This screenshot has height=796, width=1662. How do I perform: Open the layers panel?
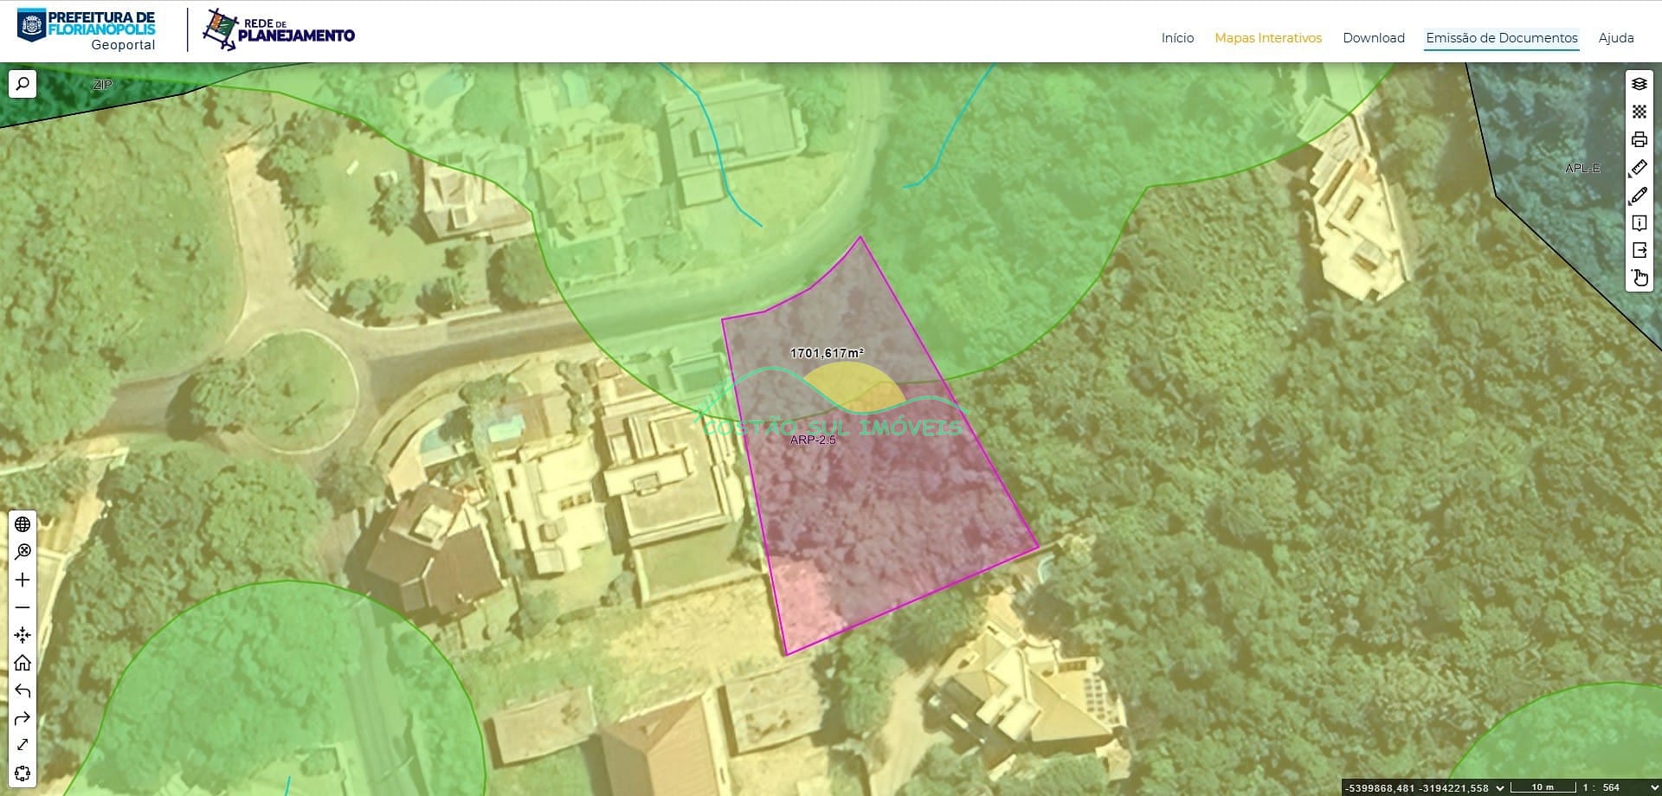tap(1639, 84)
